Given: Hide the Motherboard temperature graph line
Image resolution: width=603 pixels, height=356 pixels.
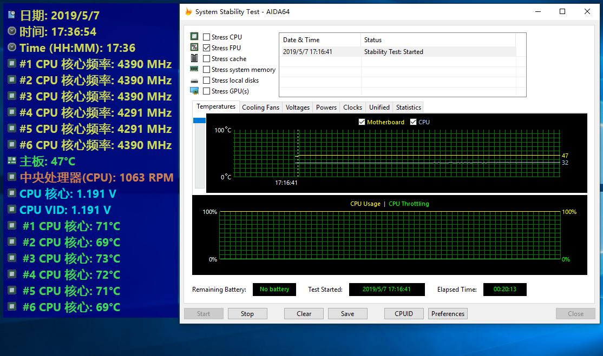Looking at the screenshot, I should [x=362, y=122].
